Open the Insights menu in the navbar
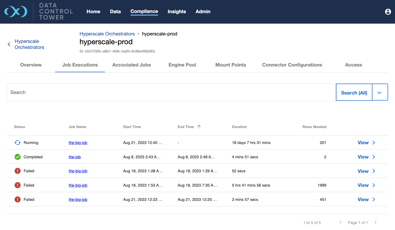This screenshot has height=230, width=395. tap(177, 12)
